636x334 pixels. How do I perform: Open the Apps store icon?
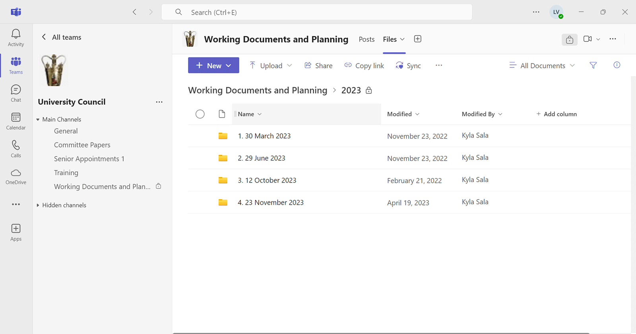click(16, 232)
